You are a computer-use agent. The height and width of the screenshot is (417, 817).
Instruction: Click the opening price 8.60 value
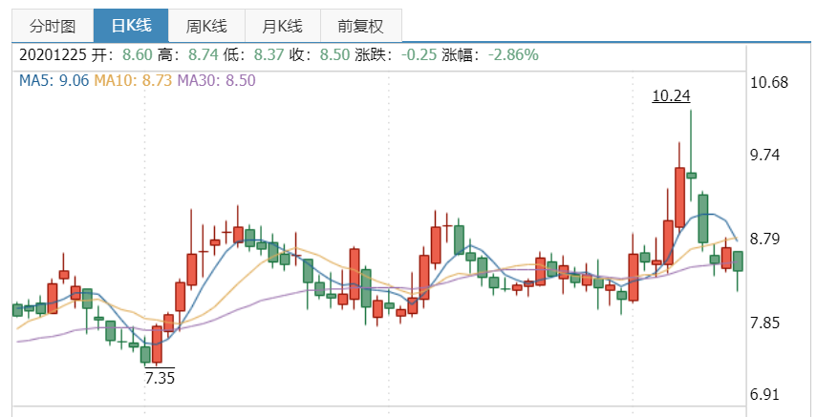tap(138, 54)
